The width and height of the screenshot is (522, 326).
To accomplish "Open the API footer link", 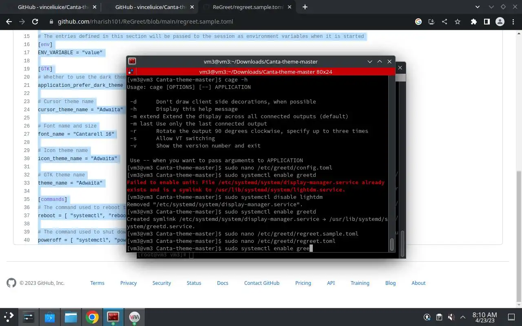I will point(331,283).
